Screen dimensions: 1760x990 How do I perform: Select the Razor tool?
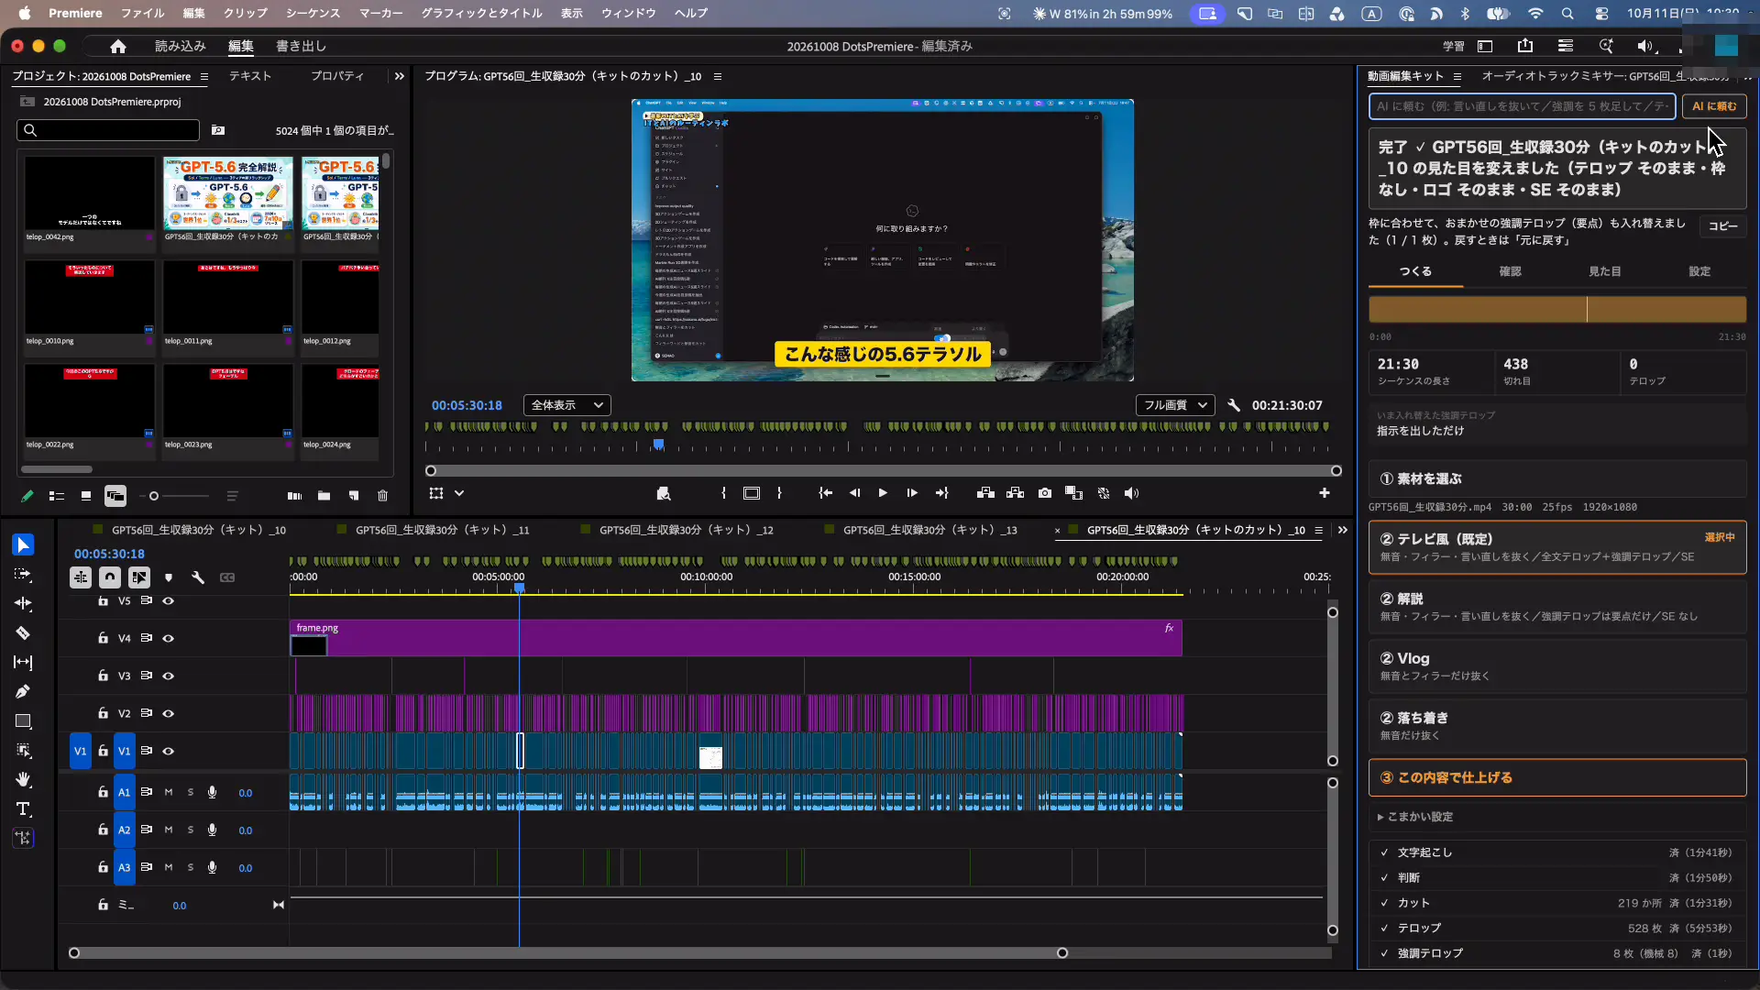point(23,633)
